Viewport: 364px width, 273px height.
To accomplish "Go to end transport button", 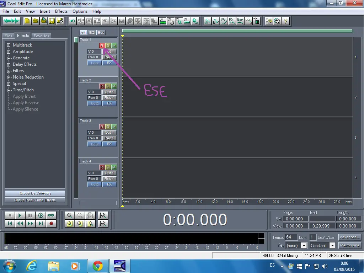I will 41,224.
